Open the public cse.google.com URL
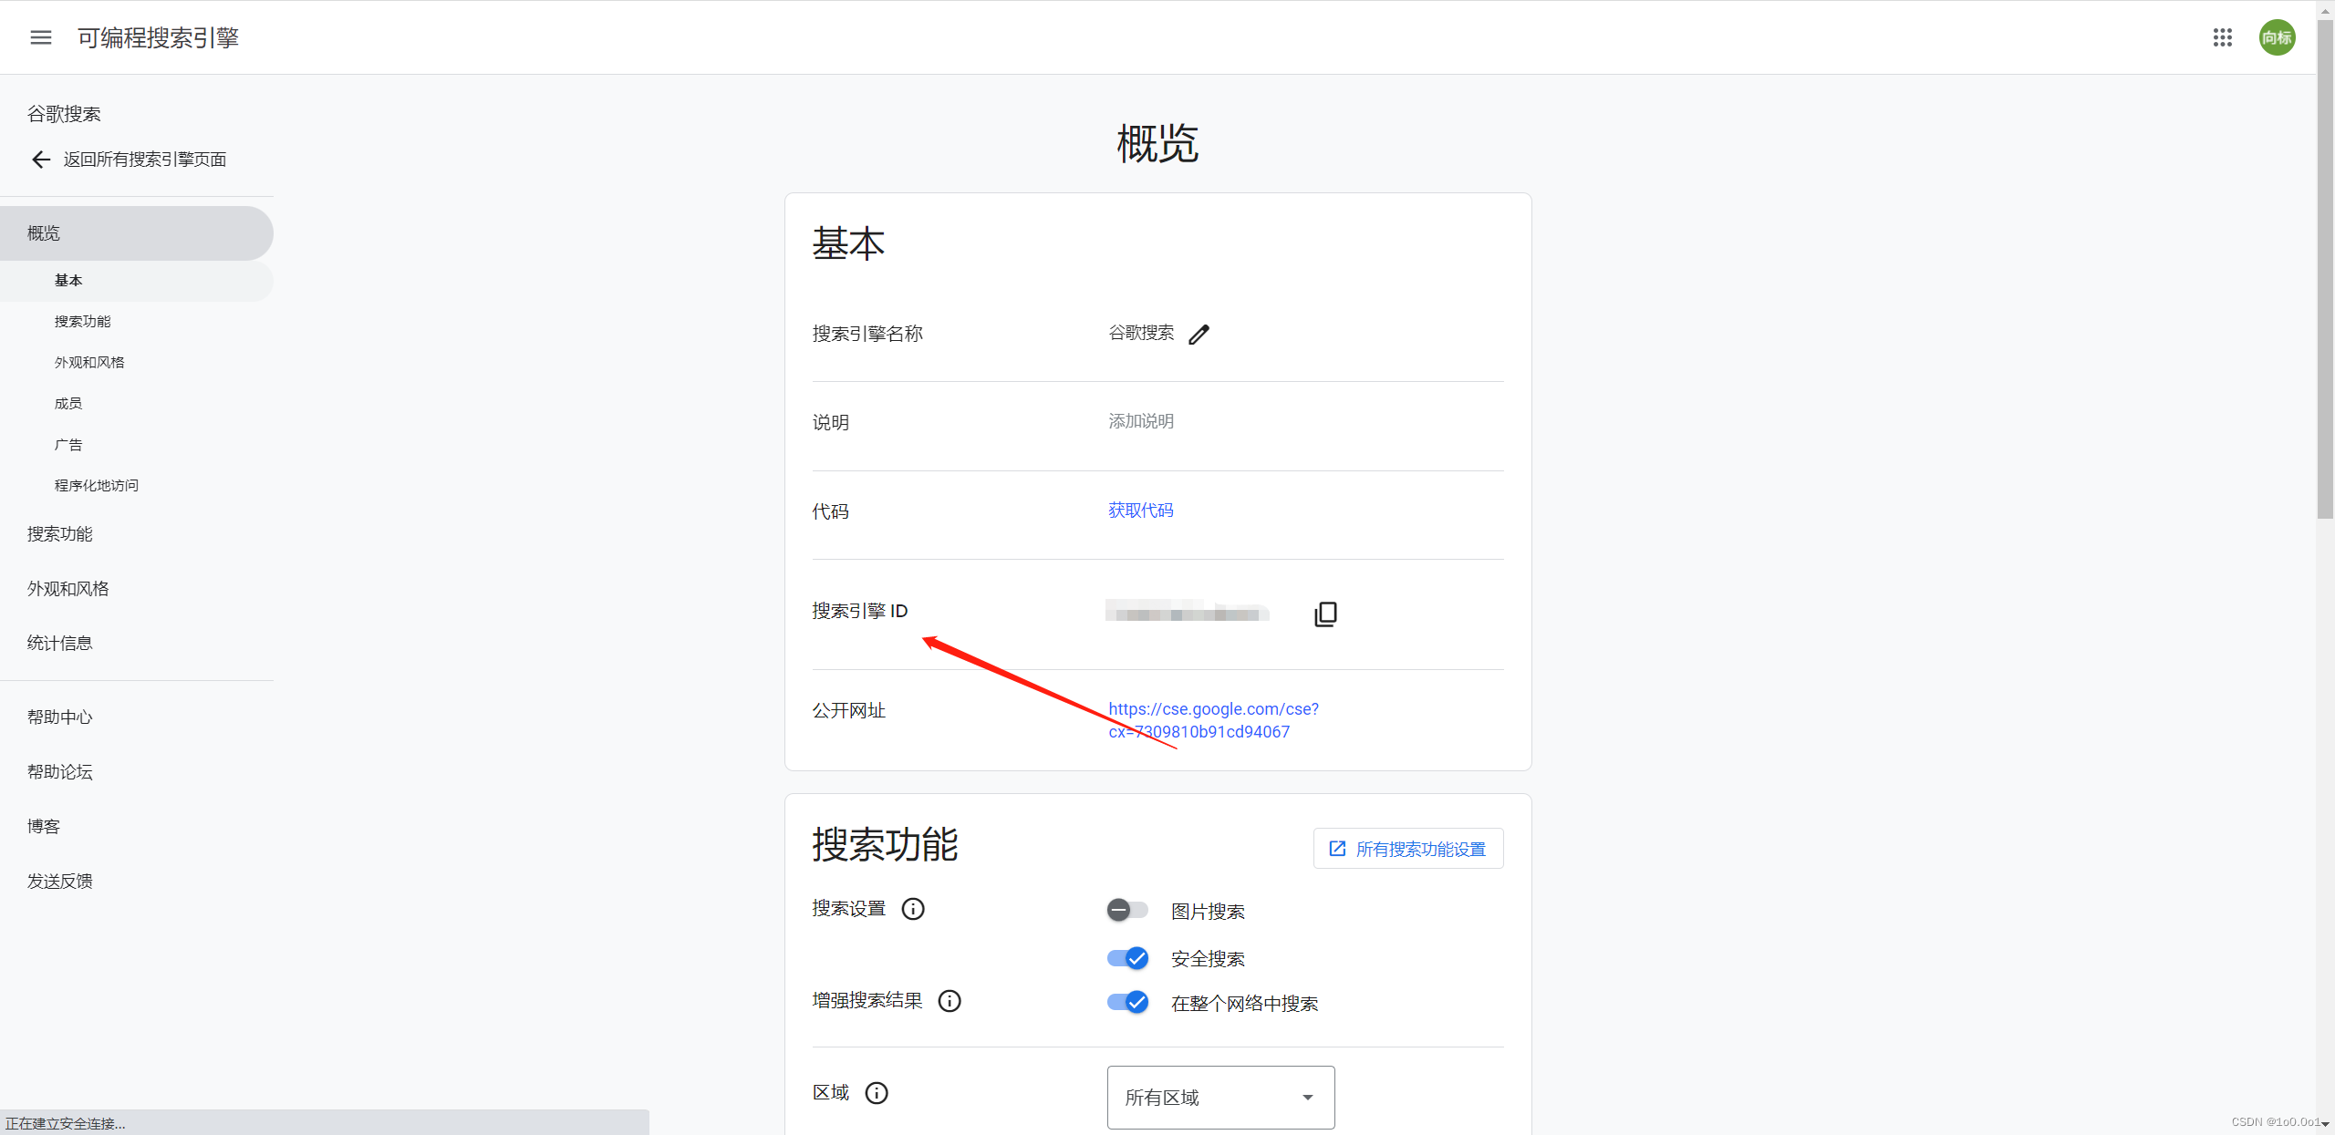This screenshot has width=2335, height=1135. 1213,720
